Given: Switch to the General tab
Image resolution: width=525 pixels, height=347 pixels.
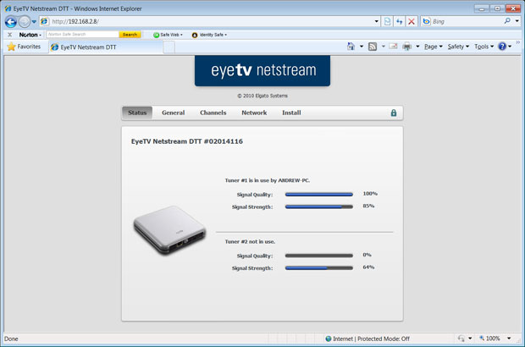Looking at the screenshot, I should [x=173, y=113].
